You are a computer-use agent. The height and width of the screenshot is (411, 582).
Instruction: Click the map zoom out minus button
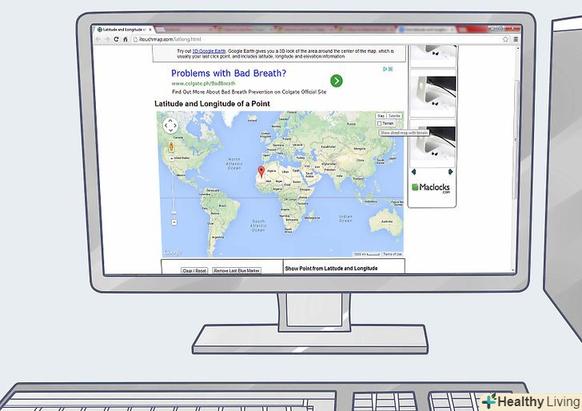174,222
